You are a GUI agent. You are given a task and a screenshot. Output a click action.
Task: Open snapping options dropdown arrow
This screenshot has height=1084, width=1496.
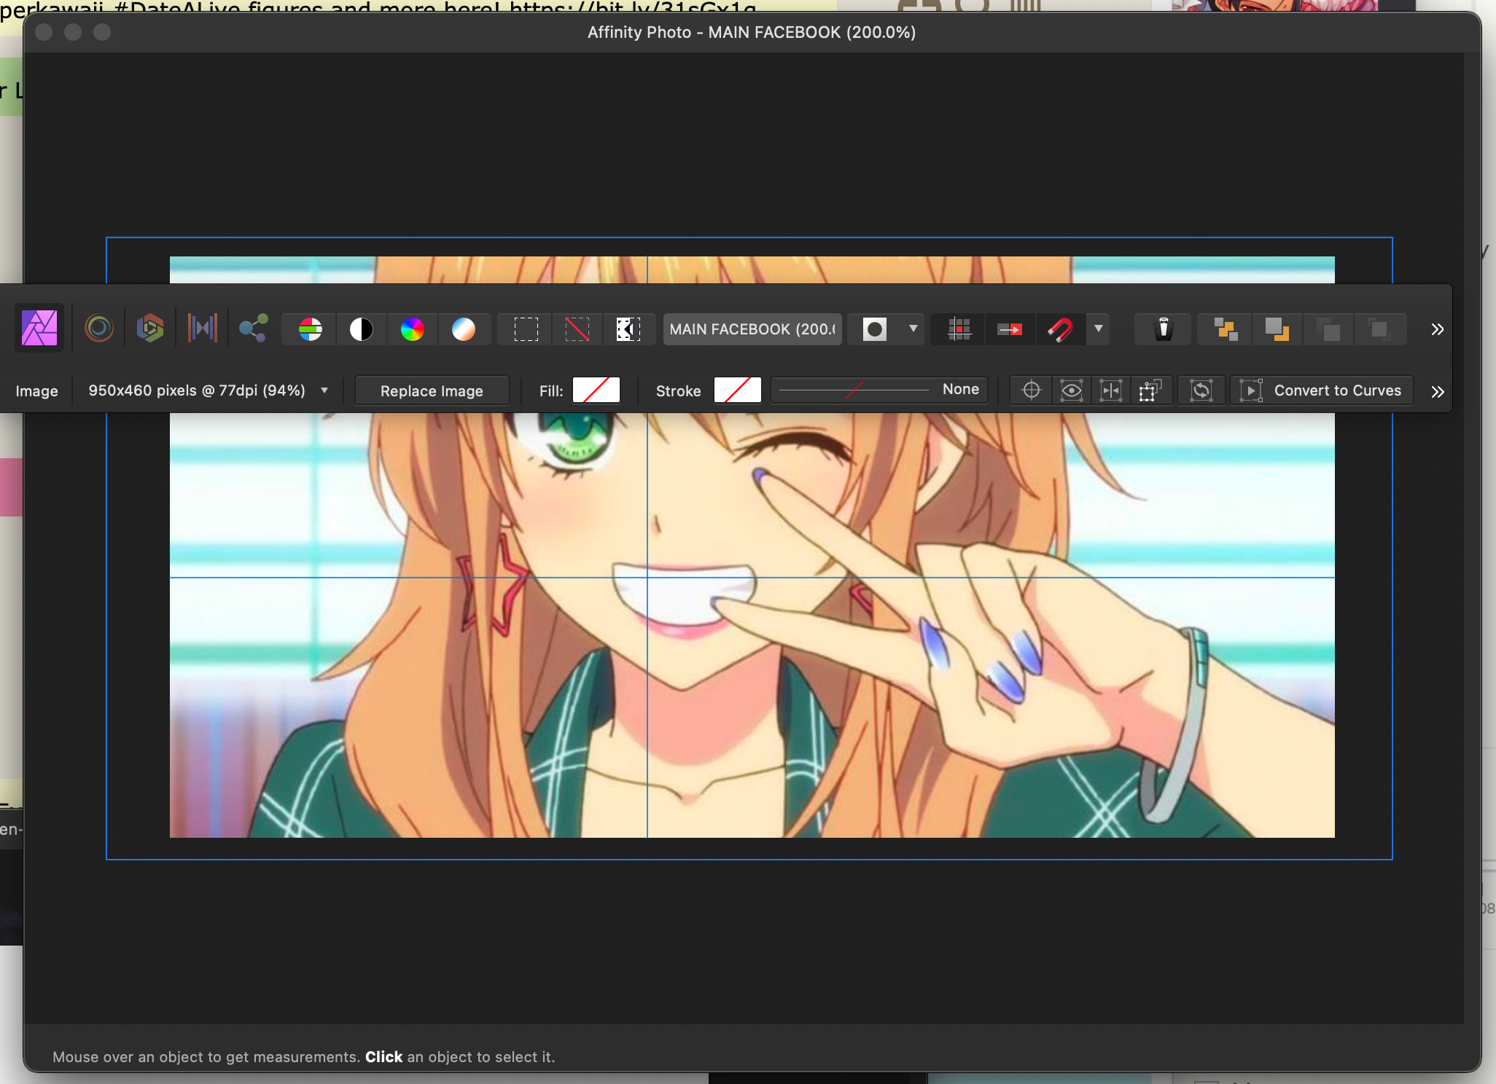point(1099,329)
